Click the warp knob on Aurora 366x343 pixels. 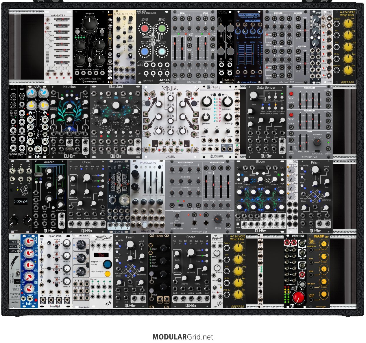pyautogui.click(x=49, y=171)
